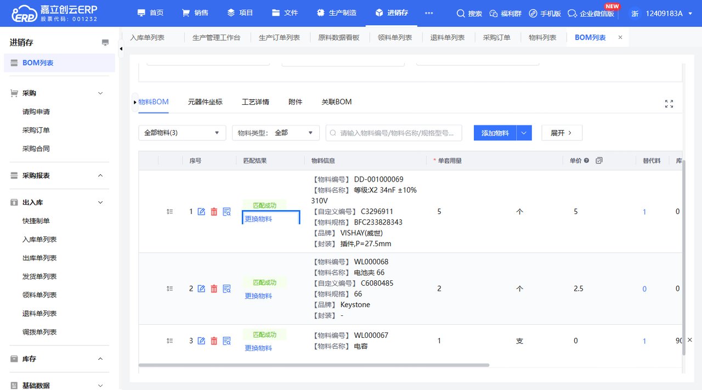Click the reorder handle icon for row 1
Screen dimensions: 702x390
(x=170, y=212)
